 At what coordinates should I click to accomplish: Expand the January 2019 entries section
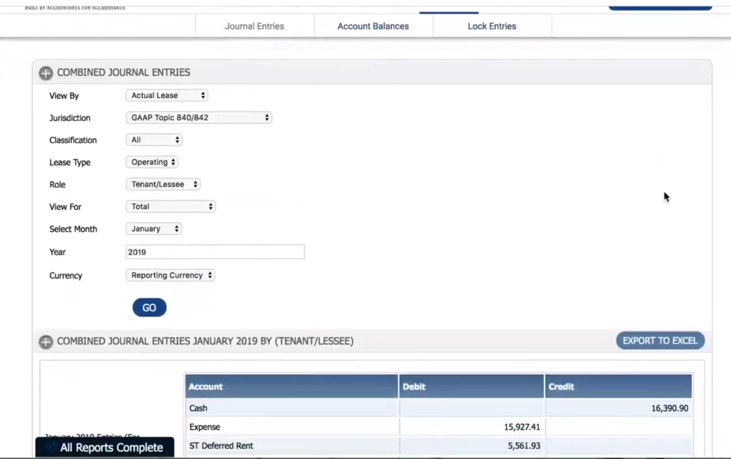(45, 342)
